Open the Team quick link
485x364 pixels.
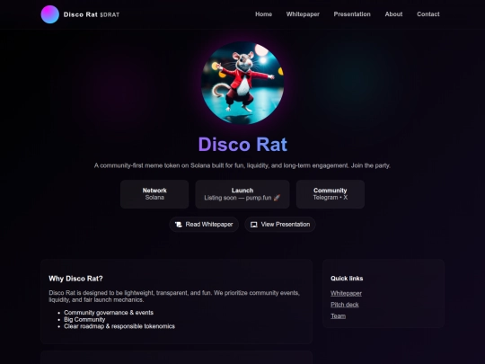[x=338, y=316]
